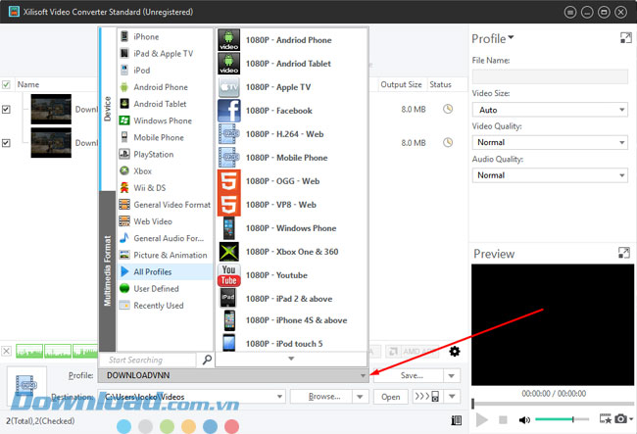Select Picture & Animation category
Image resolution: width=637 pixels, height=434 pixels.
[165, 255]
